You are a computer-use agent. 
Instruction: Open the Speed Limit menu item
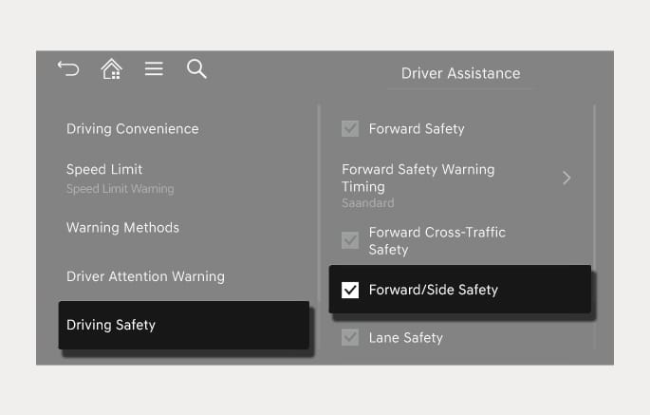tap(104, 169)
